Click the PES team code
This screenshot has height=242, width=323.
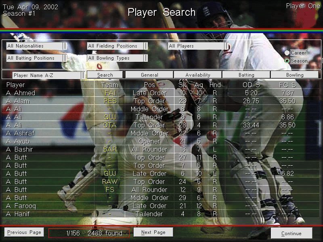pyautogui.click(x=110, y=101)
